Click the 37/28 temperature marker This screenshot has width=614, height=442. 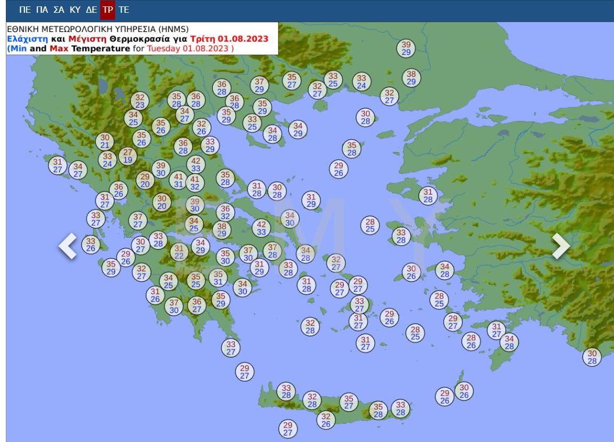[x=272, y=251]
